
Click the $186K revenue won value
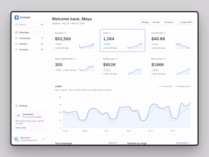pos(158,65)
